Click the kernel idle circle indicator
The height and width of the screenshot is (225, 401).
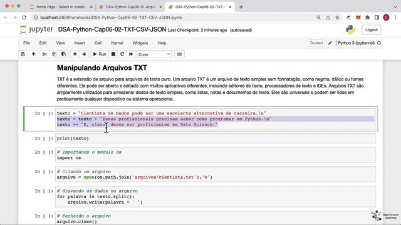(x=379, y=43)
